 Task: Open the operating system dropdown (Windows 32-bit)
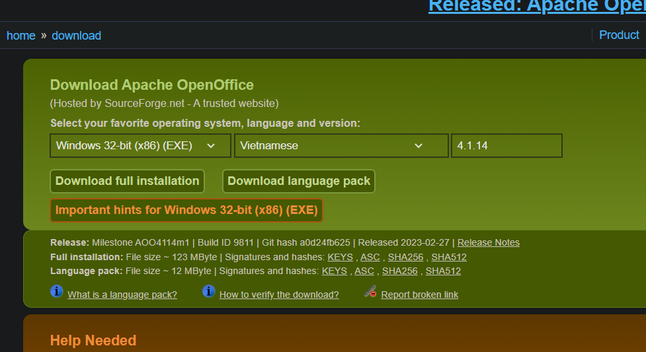pos(140,145)
